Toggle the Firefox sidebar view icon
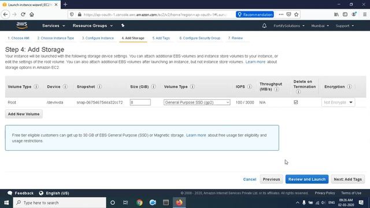370x208 pixels. pos(345,14)
